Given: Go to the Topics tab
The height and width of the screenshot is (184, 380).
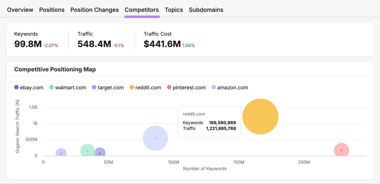Looking at the screenshot, I should click(174, 10).
